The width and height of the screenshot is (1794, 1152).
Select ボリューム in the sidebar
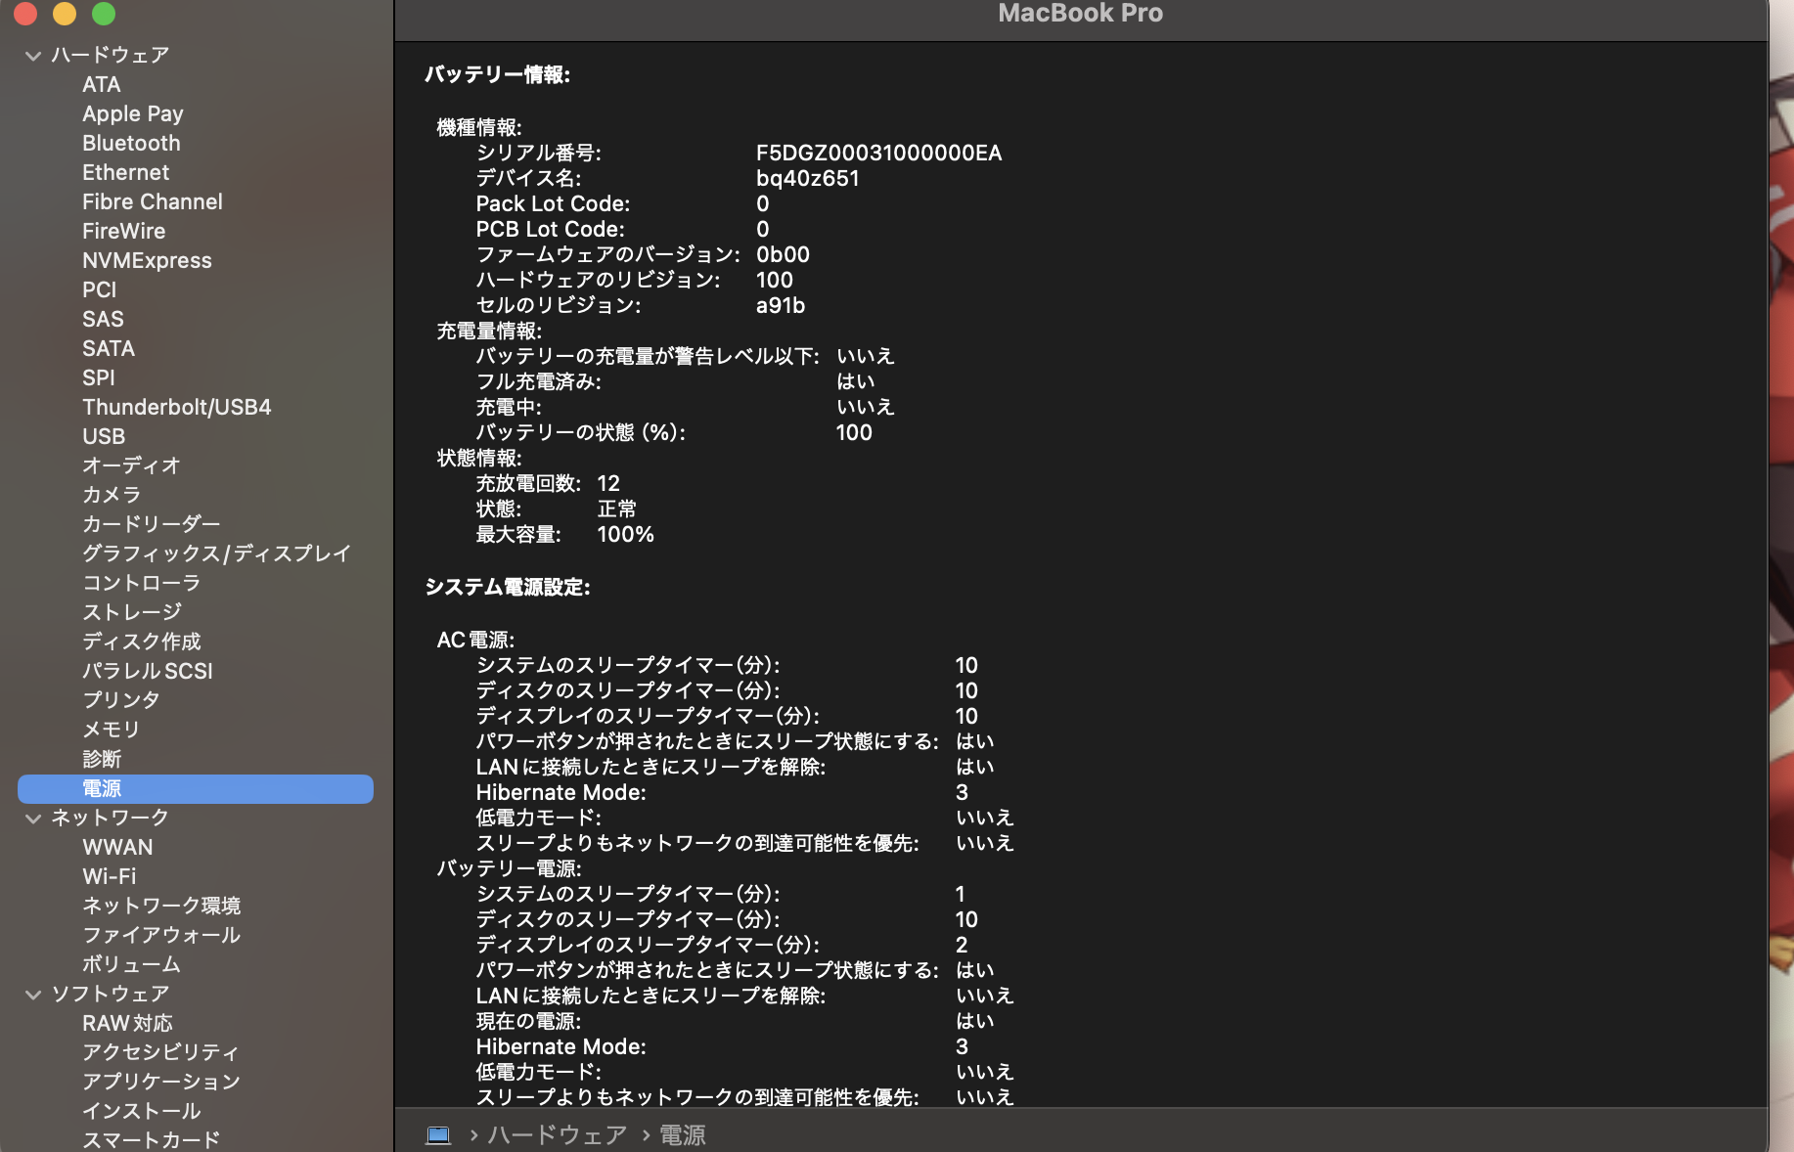click(131, 965)
